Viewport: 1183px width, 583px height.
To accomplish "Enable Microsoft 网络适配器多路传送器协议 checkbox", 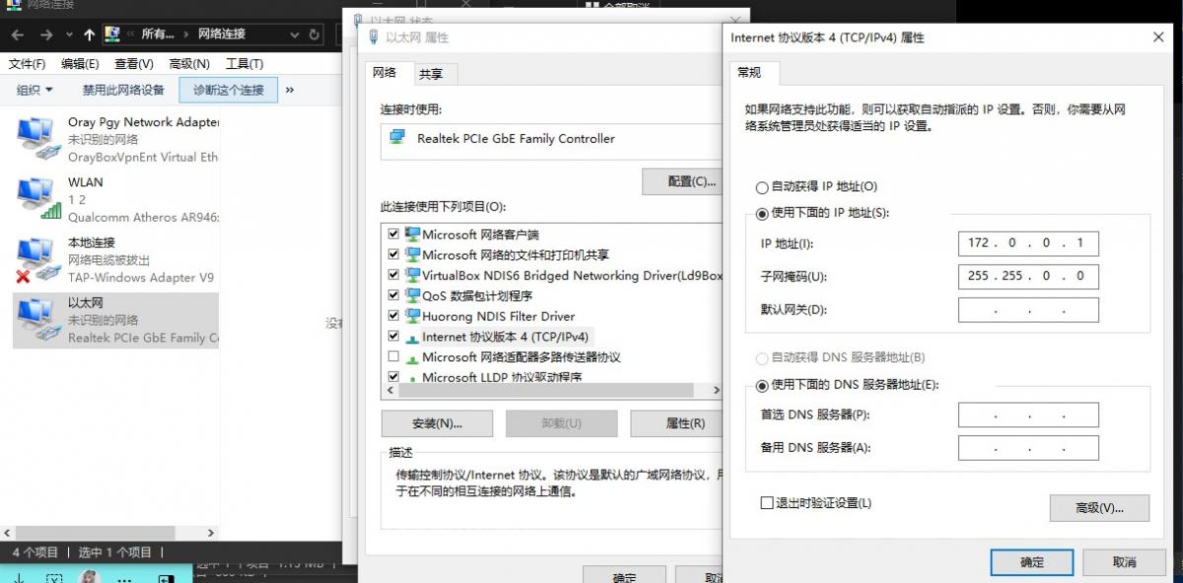I will tap(394, 356).
